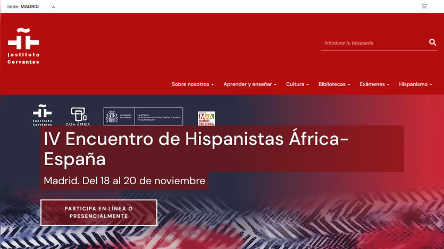444x249 pixels.
Task: Expand the Sede MADRID selector
Action: pyautogui.click(x=31, y=6)
